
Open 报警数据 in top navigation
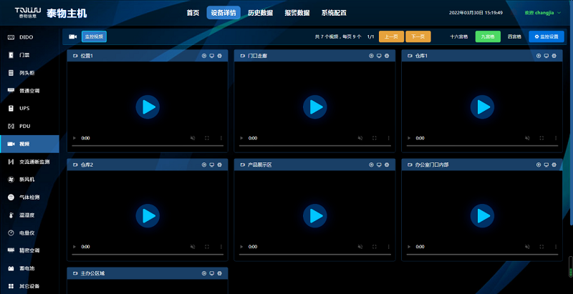point(297,13)
